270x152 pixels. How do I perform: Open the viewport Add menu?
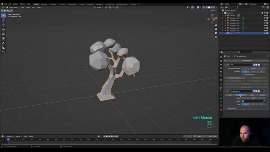coord(33,8)
